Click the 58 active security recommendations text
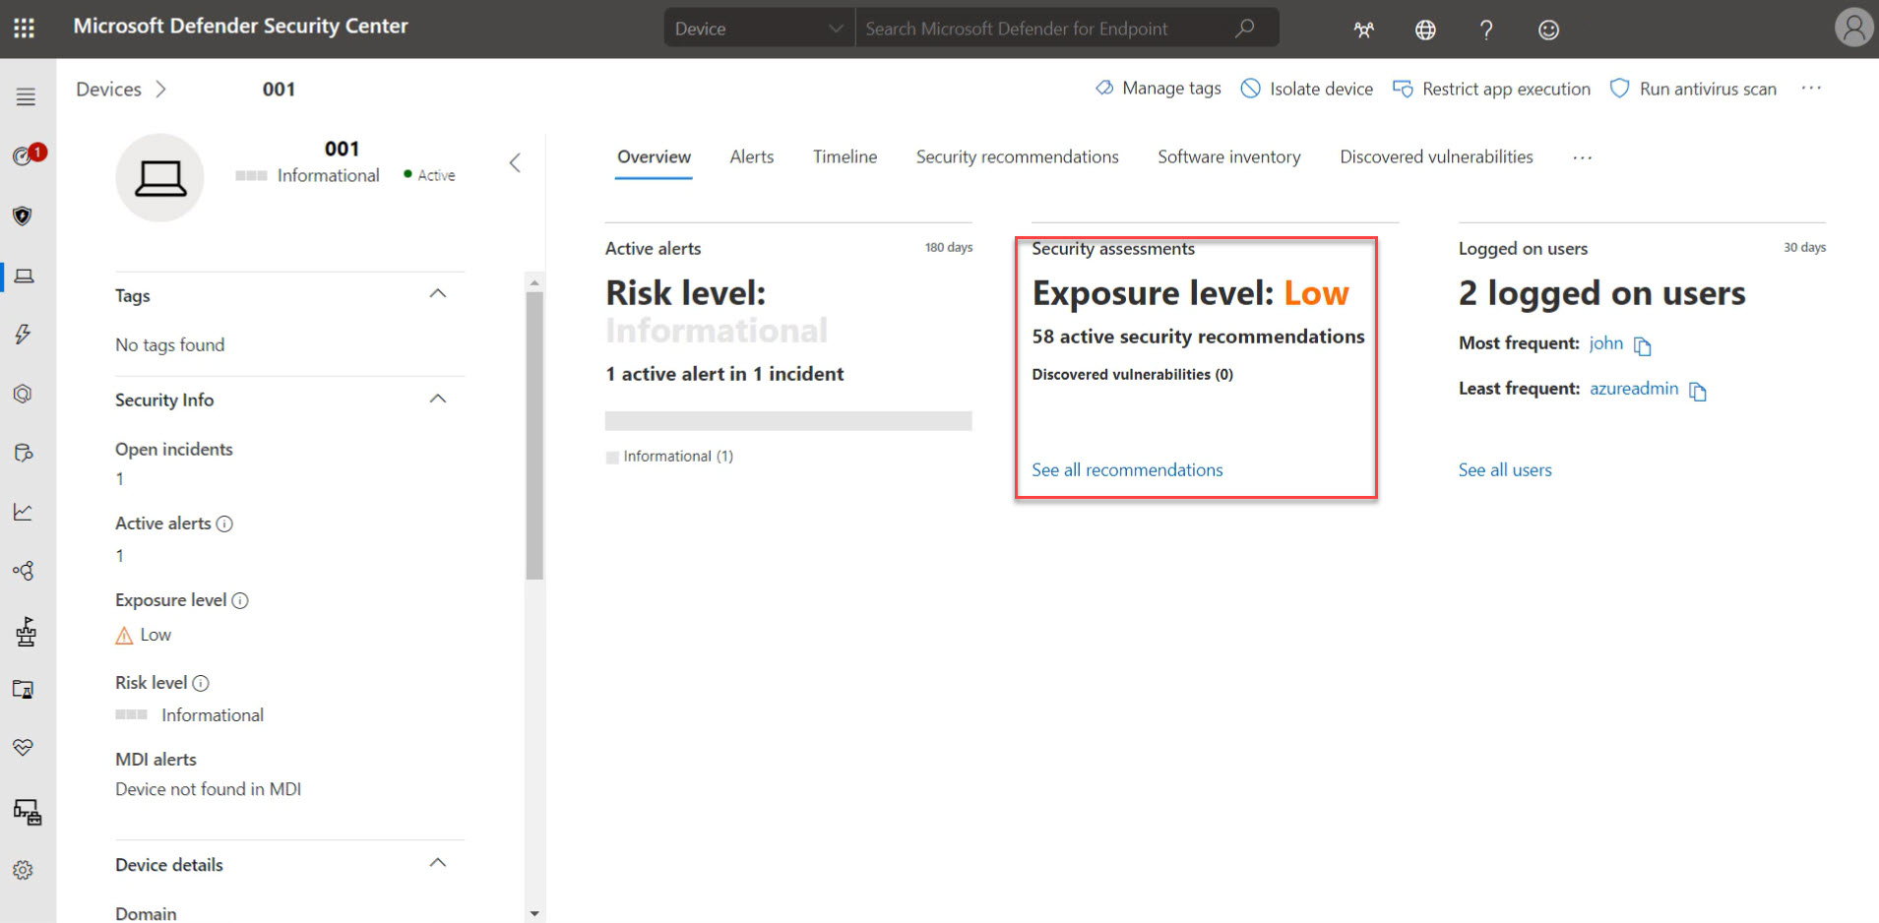Screen dimensions: 1879x923 click(x=1198, y=337)
